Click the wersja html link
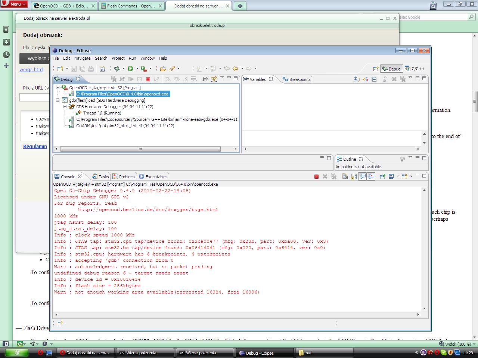The height and width of the screenshot is (358, 478). click(x=31, y=69)
